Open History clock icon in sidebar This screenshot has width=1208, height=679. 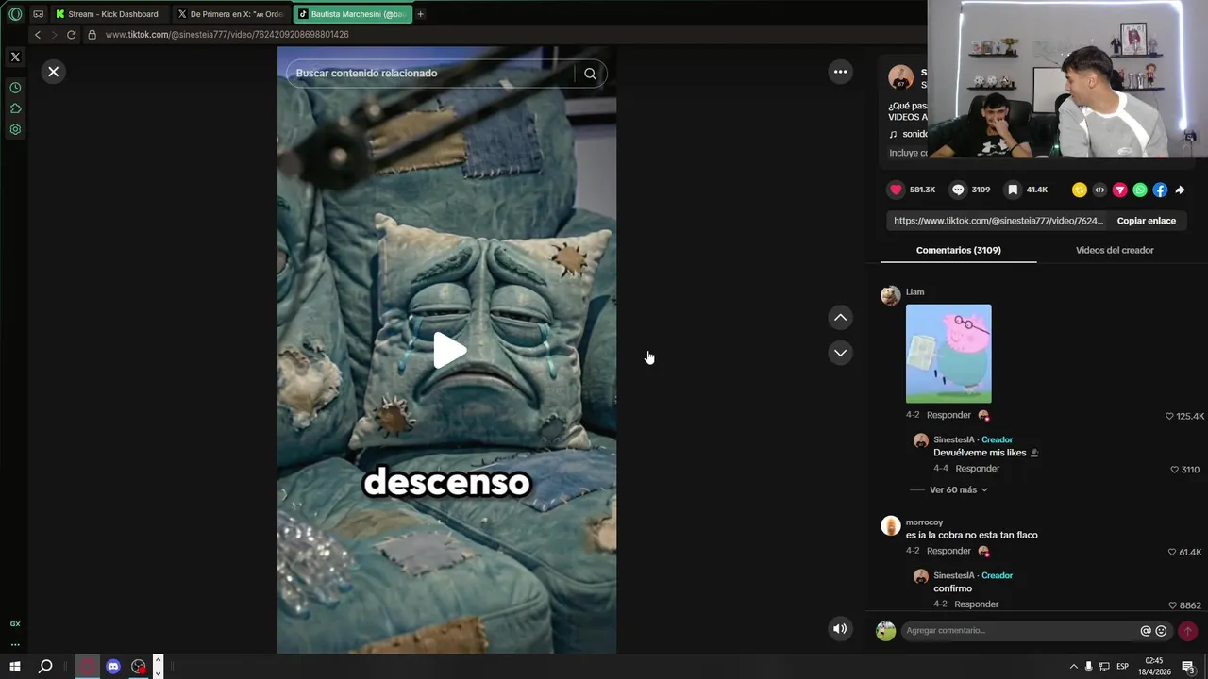(15, 88)
